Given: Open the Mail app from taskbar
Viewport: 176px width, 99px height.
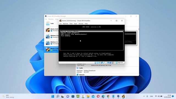Looking at the screenshot, I should (x=93, y=96).
